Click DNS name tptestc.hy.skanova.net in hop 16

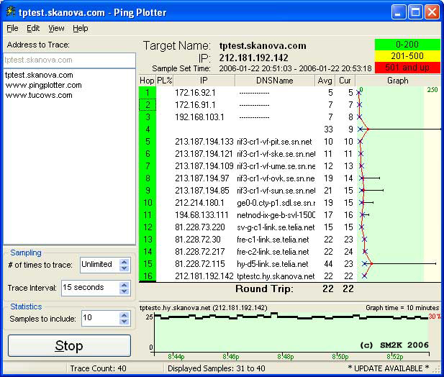[276, 276]
